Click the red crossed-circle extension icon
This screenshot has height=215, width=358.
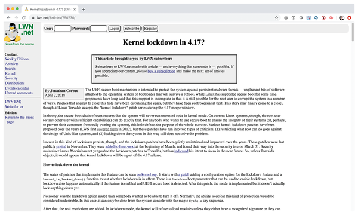point(323,17)
